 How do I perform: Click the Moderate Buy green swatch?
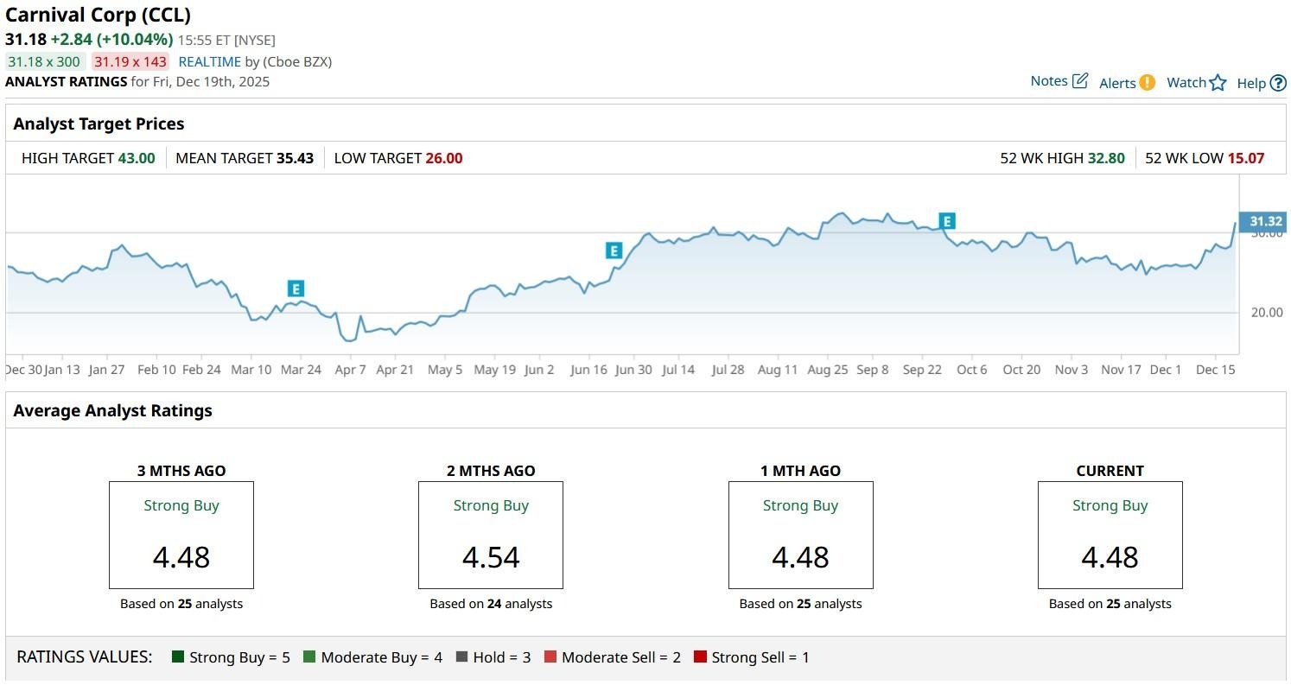click(x=309, y=657)
